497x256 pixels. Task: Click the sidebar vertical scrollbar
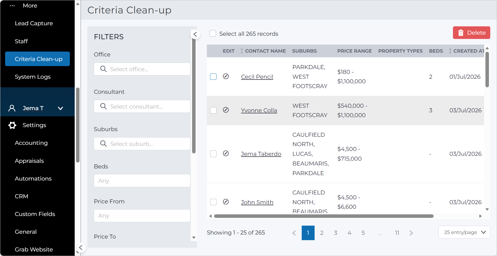pyautogui.click(x=78, y=125)
